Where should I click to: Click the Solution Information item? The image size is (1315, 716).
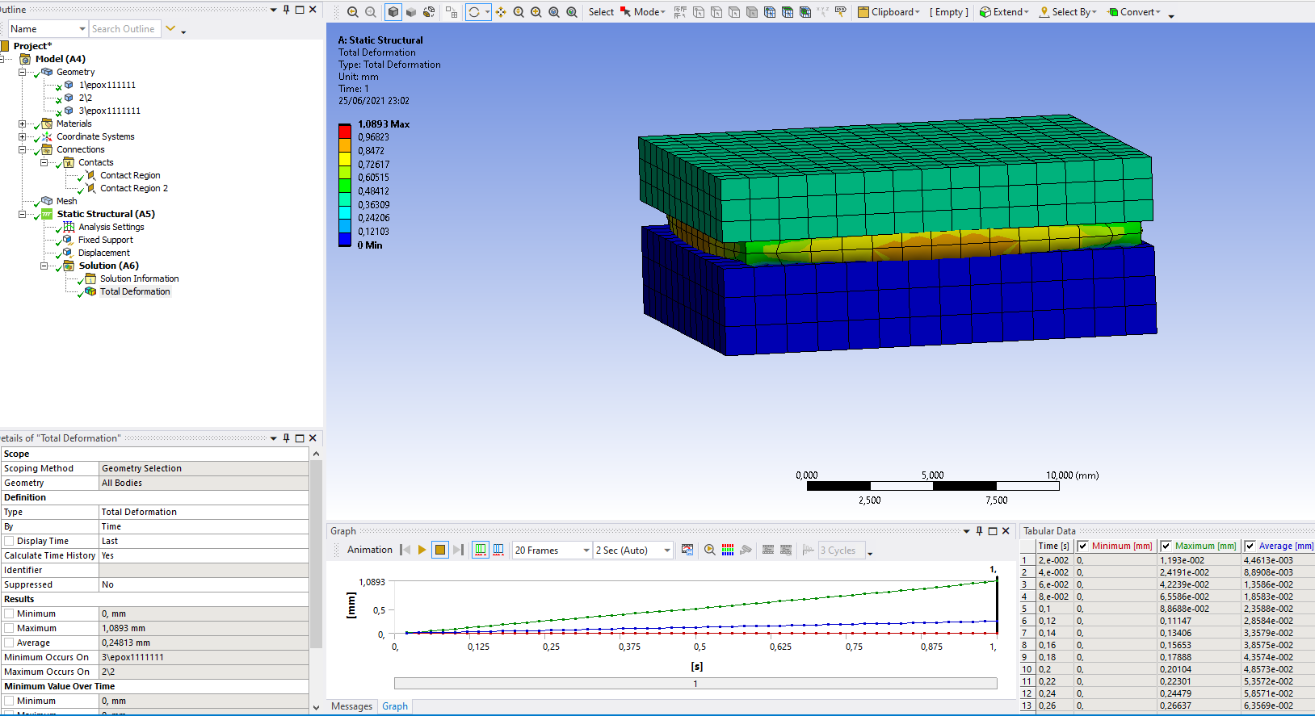(139, 278)
